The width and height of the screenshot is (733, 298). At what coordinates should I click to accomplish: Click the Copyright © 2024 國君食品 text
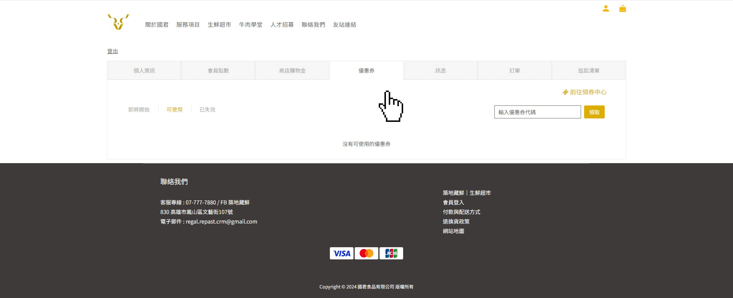pyautogui.click(x=366, y=287)
